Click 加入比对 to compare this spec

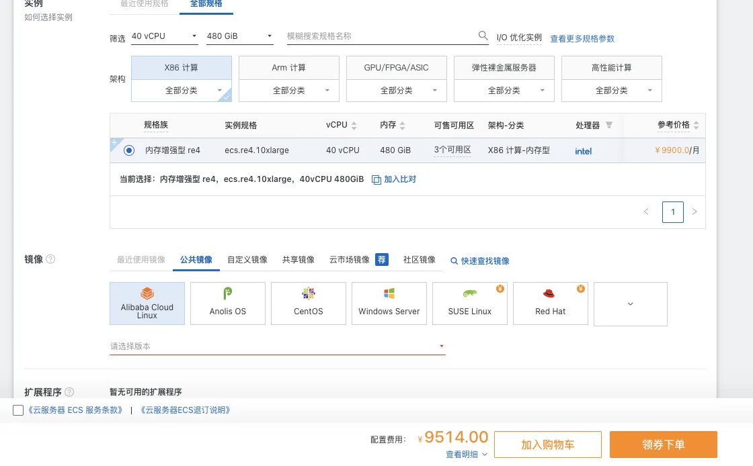click(x=394, y=179)
